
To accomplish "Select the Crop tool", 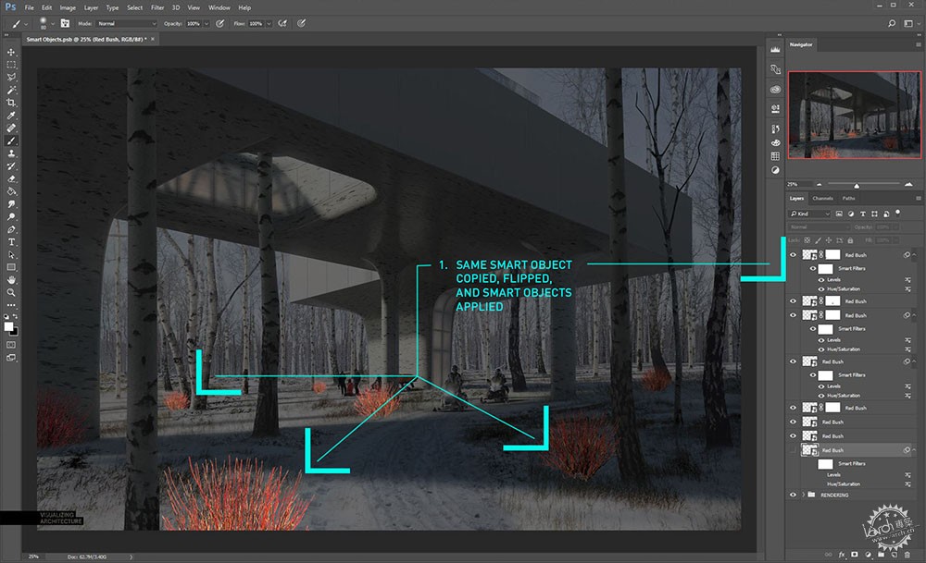I will (x=10, y=103).
